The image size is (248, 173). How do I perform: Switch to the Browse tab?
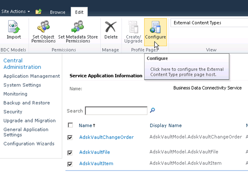coord(58,12)
